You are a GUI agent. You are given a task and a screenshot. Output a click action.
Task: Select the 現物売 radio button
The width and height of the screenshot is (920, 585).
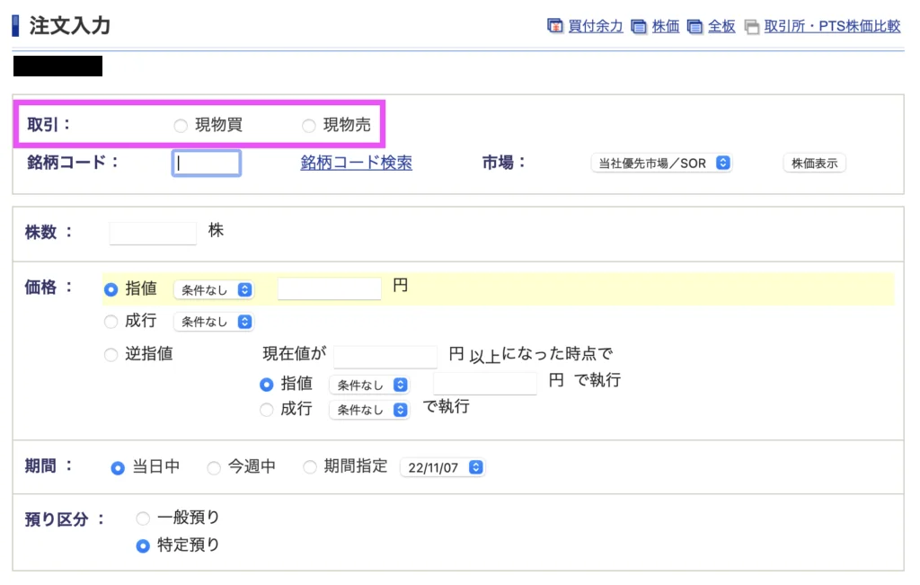309,126
